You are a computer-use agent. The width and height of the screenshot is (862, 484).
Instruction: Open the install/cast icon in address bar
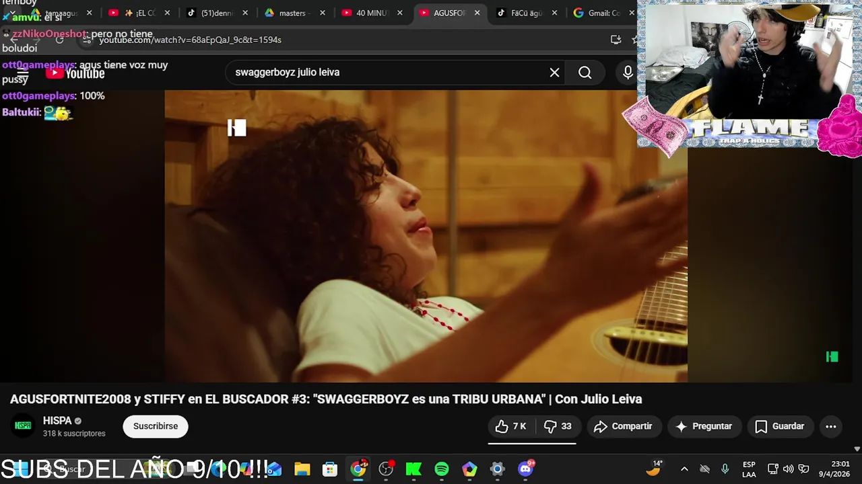click(x=616, y=40)
